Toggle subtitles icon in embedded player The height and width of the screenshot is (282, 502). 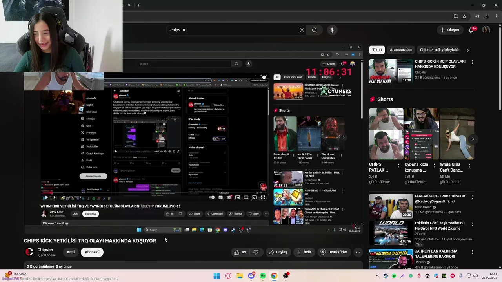point(220,197)
